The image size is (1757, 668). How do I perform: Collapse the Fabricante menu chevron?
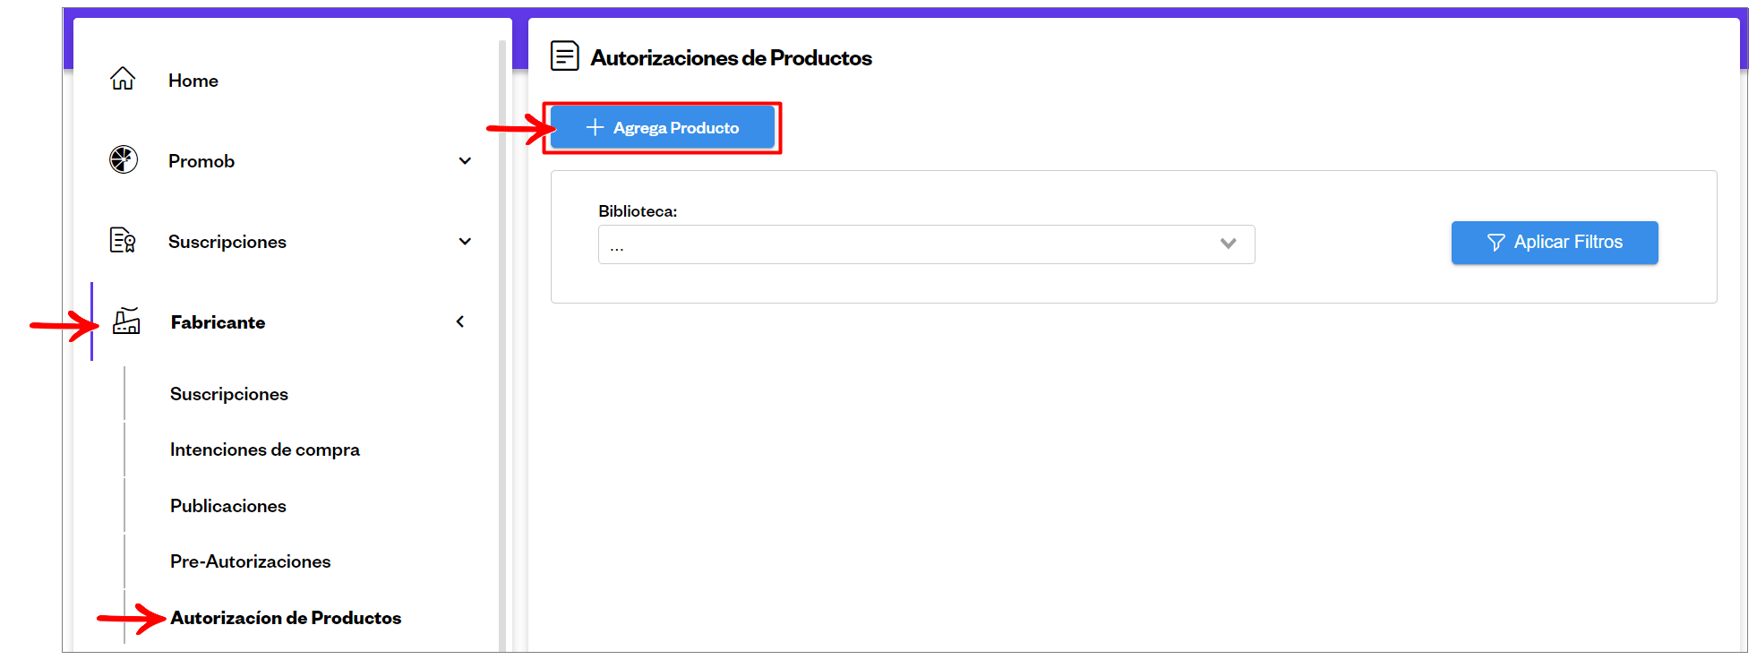(460, 321)
